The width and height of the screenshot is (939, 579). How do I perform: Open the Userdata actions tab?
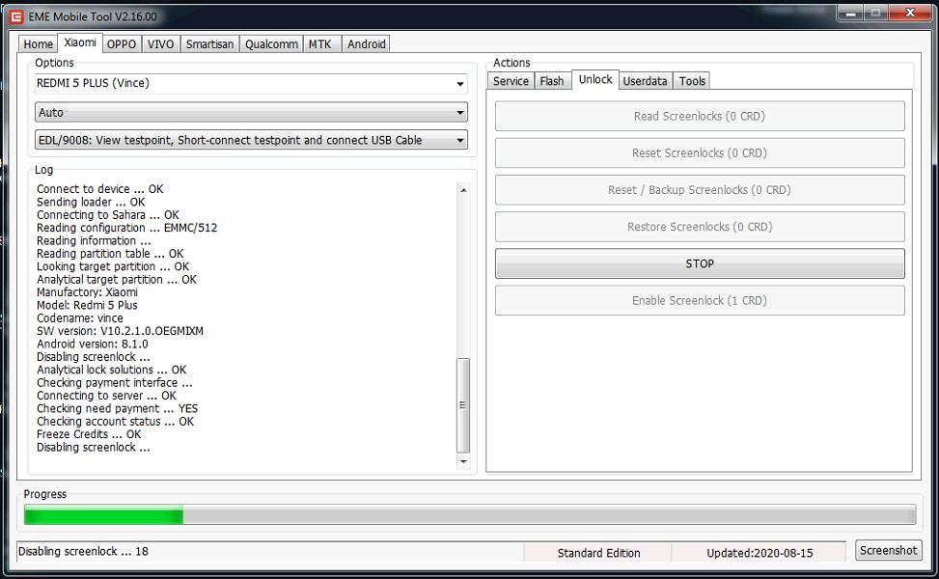click(x=645, y=81)
